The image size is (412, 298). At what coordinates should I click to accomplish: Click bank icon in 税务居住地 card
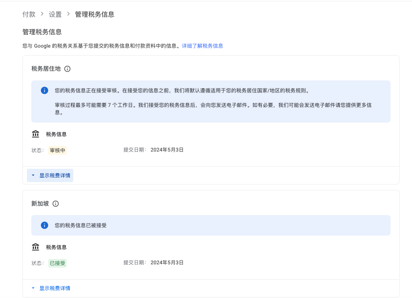coord(36,134)
